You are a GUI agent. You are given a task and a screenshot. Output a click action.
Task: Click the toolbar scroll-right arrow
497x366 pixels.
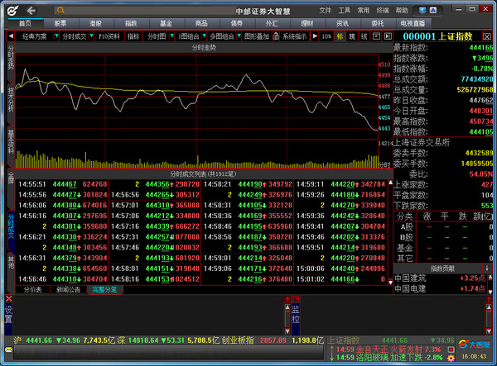tap(315, 36)
